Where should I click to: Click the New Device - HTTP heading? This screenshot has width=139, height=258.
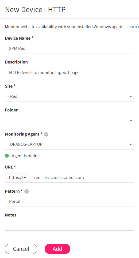(x=35, y=10)
